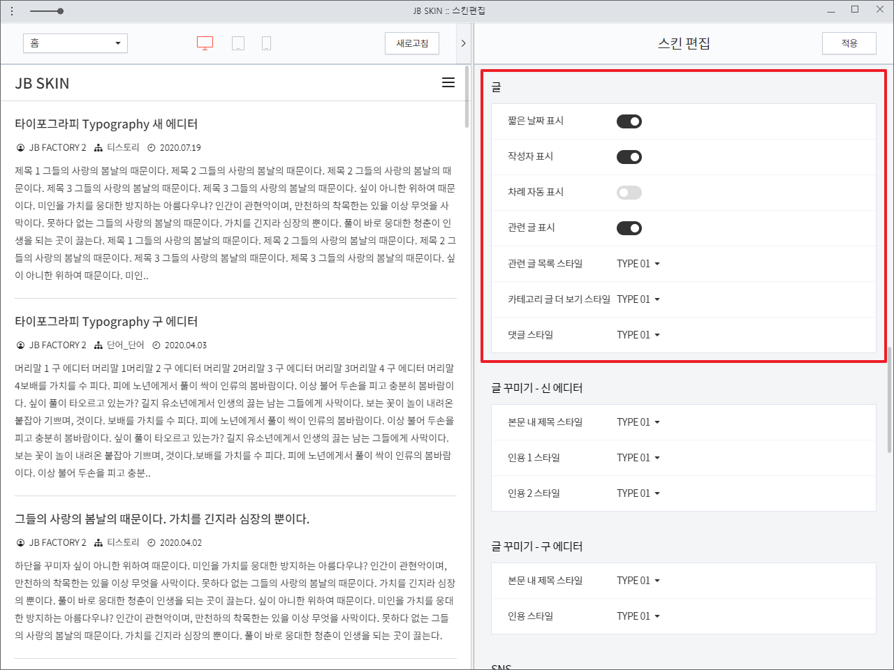Maximize the JB SKIN window
Screen dimensions: 894x670
855,10
